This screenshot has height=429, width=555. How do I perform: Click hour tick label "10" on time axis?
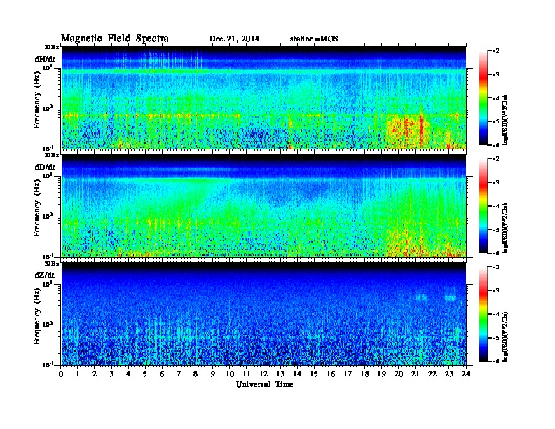[x=230, y=374]
